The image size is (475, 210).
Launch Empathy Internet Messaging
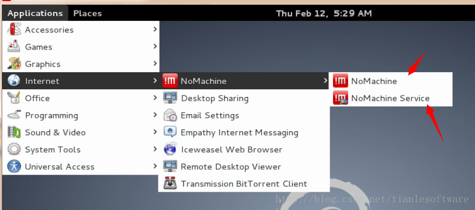[x=244, y=132]
